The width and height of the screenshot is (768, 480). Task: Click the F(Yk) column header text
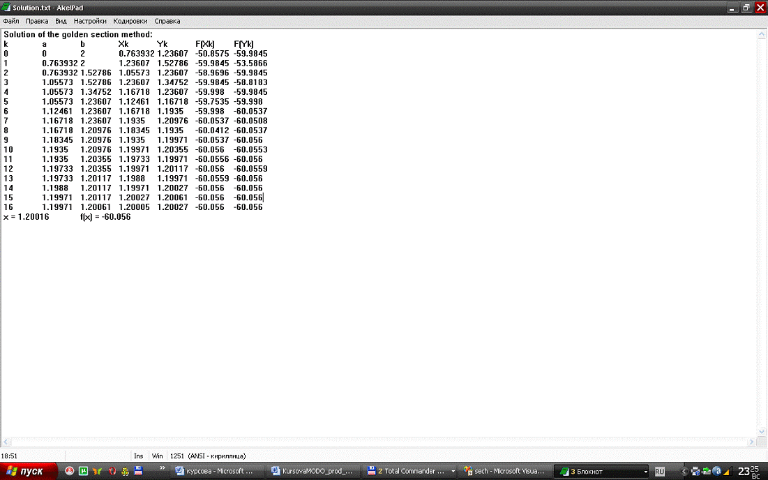coord(243,44)
